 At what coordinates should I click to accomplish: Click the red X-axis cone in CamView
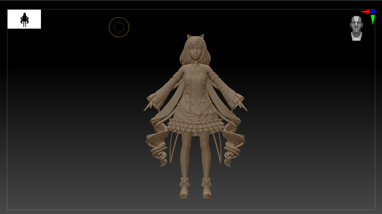[x=365, y=12]
